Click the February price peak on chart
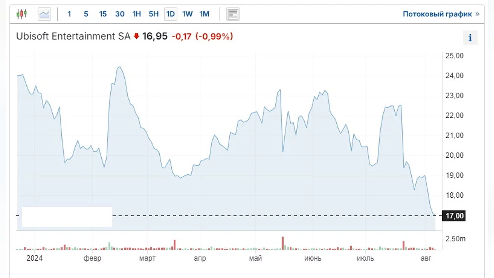This screenshot has width=494, height=278. (119, 67)
